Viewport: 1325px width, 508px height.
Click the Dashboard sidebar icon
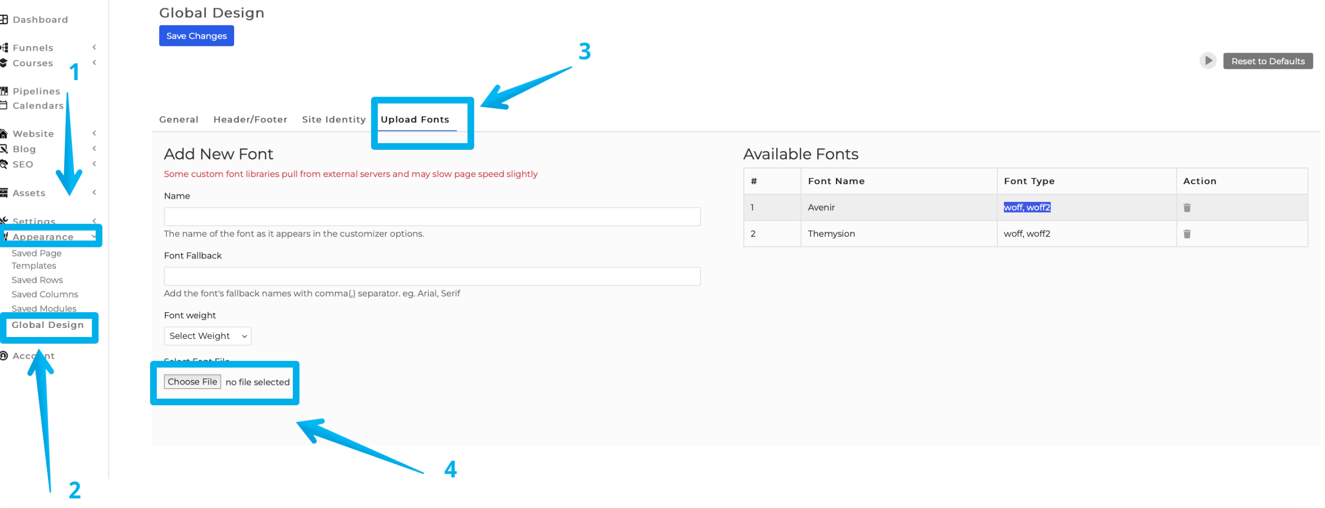[4, 20]
